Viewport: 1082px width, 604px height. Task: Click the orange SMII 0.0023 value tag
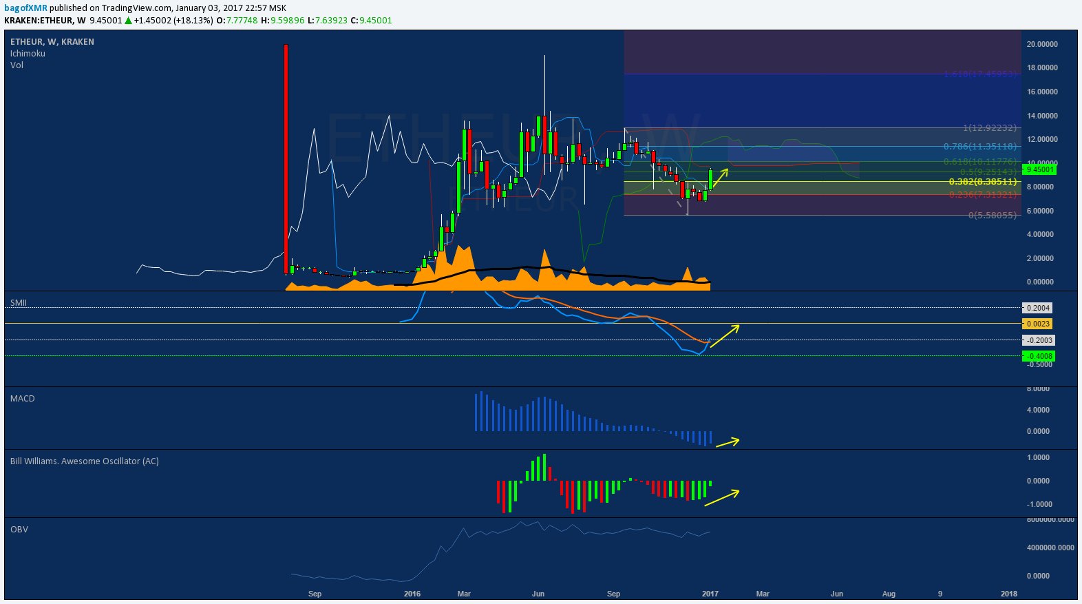click(1038, 324)
